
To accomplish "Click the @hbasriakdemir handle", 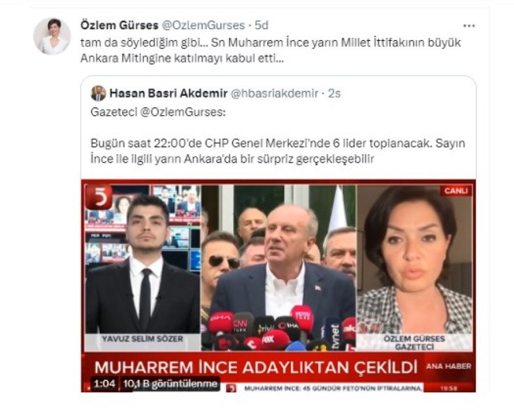I will pos(275,94).
